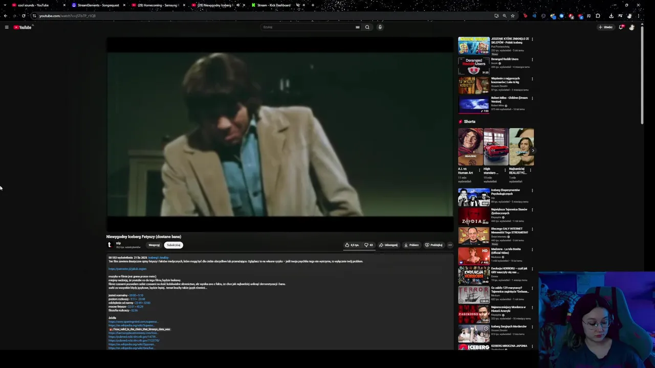655x368 pixels.
Task: Open the red car High standards short
Action: tap(496, 147)
